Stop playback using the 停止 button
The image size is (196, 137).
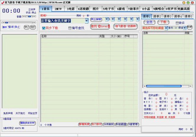pyautogui.click(x=17, y=27)
